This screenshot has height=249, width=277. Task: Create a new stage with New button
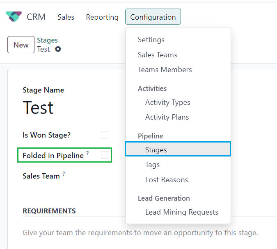(21, 45)
